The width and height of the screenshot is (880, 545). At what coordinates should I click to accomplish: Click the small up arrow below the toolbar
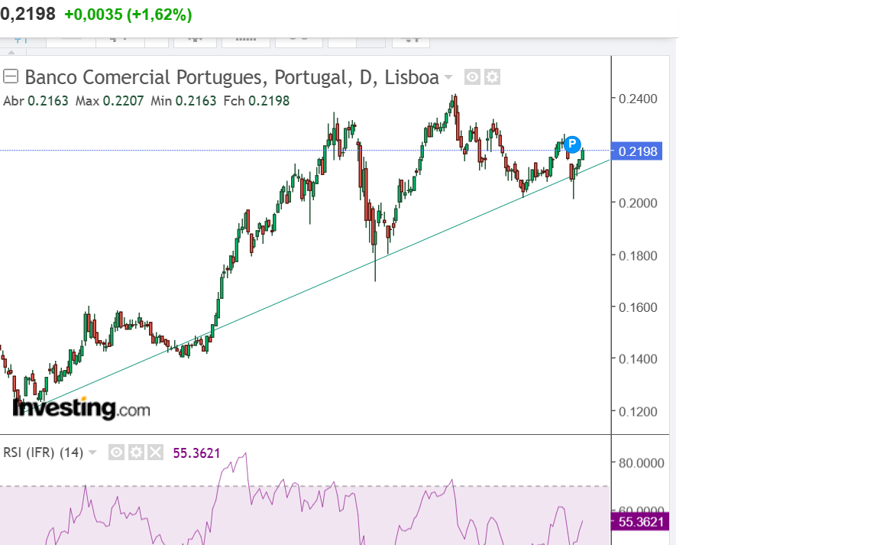pos(11,51)
